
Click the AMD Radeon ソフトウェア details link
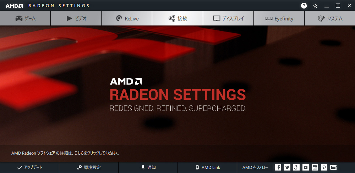coord(65,153)
